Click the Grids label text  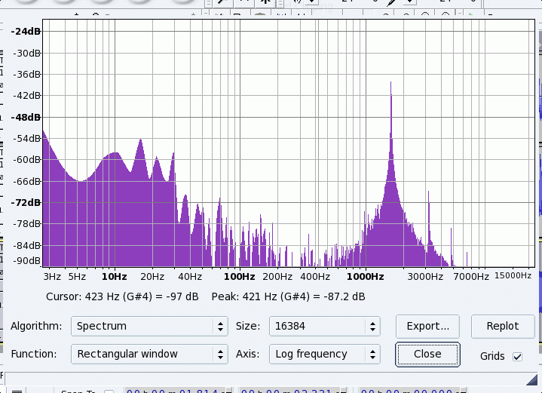coord(492,356)
